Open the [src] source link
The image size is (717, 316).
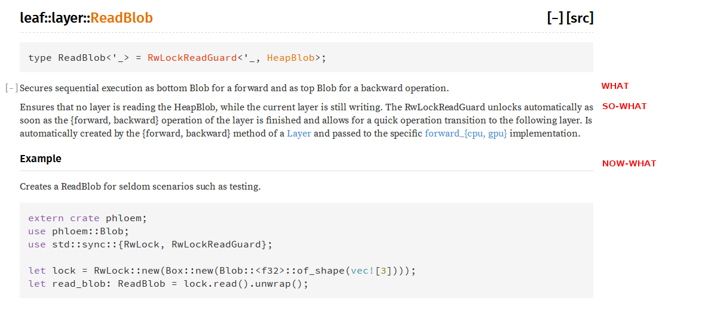pos(580,18)
